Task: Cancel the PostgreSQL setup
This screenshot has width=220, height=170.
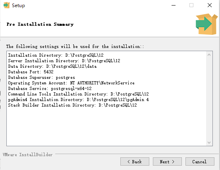Action: pyautogui.click(x=200, y=162)
